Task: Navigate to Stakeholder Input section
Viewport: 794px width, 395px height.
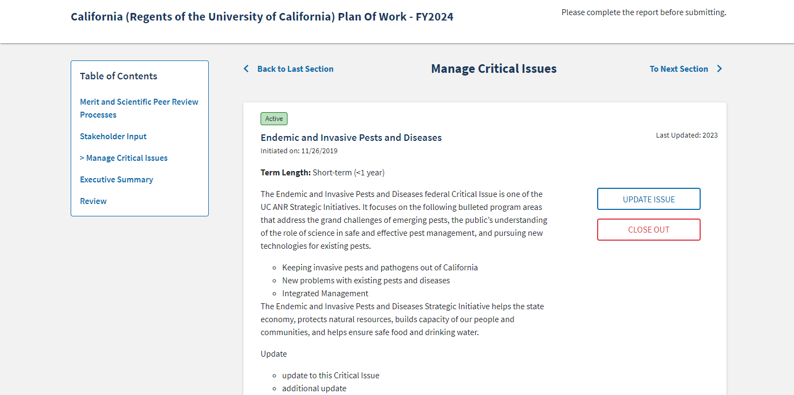Action: (113, 137)
